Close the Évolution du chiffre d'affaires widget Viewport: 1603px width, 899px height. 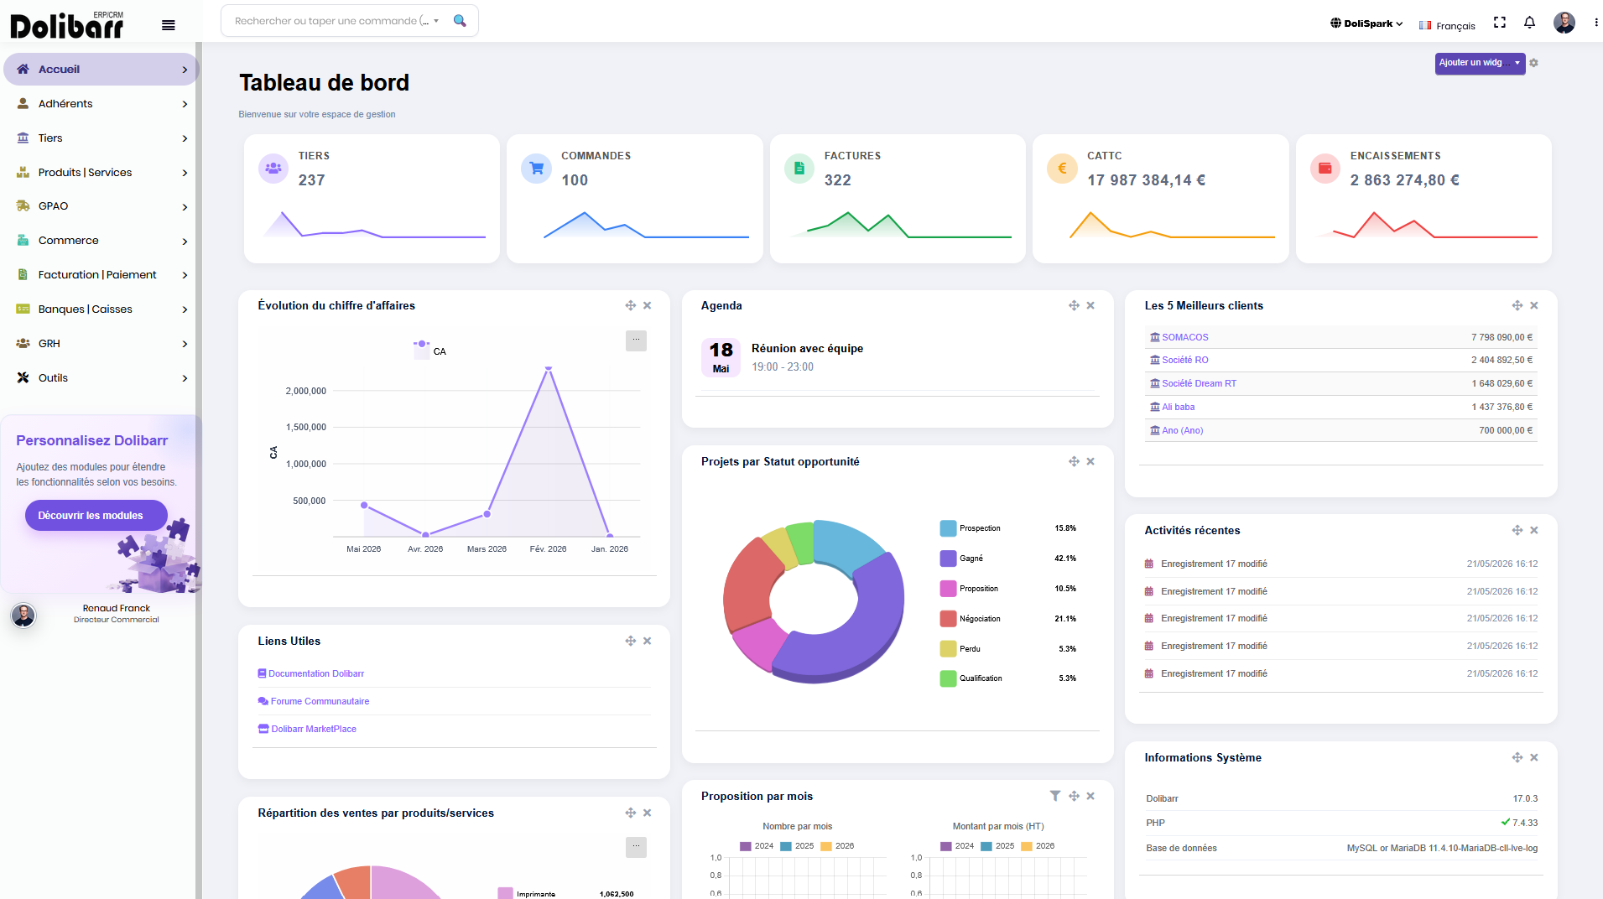click(648, 305)
